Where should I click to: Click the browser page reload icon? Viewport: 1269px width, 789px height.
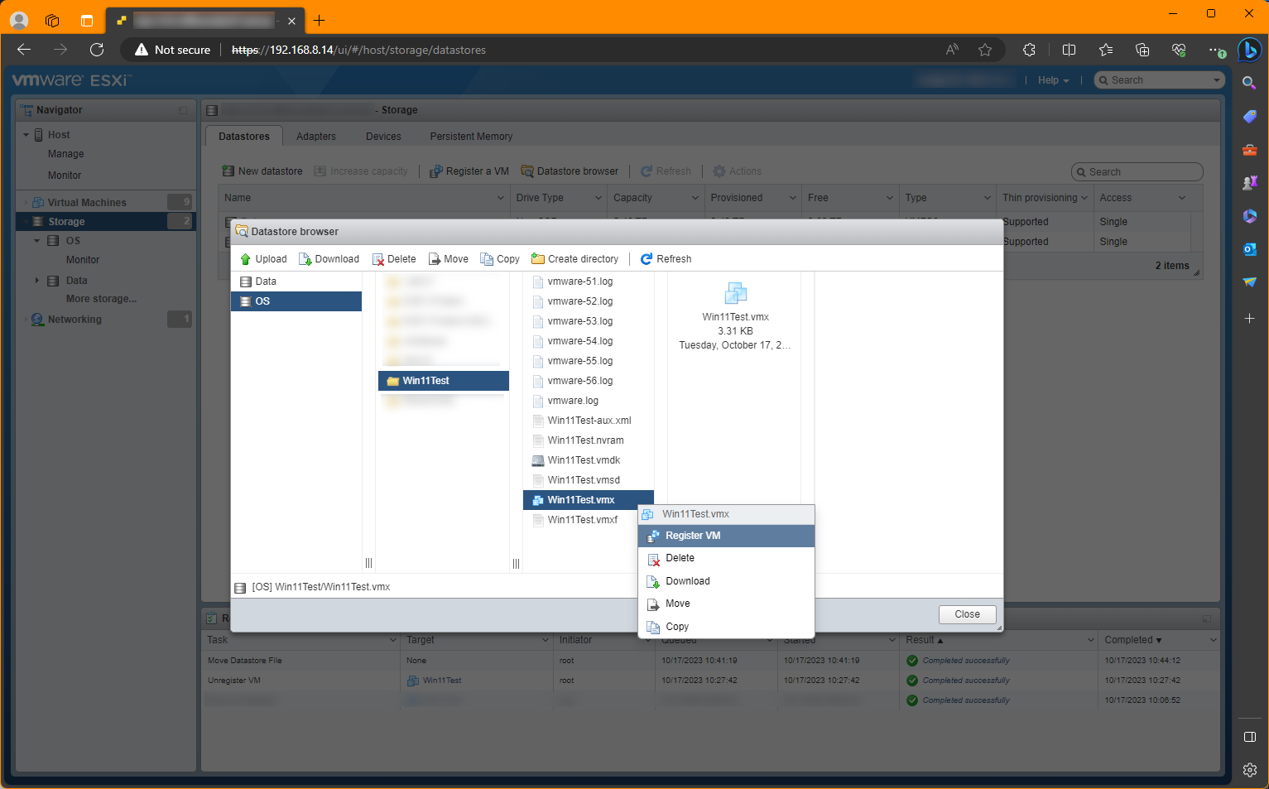tap(97, 50)
